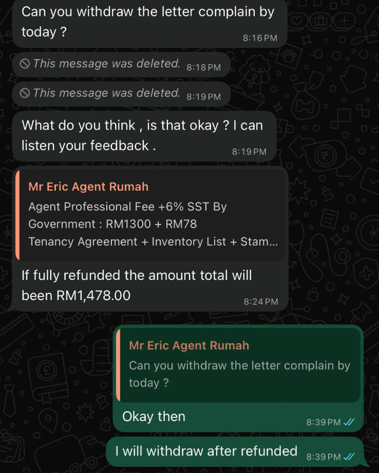This screenshot has height=473, width=379.
Task: Tap Mr Eric Agent Rumah name in green quote
Action: [x=189, y=345]
